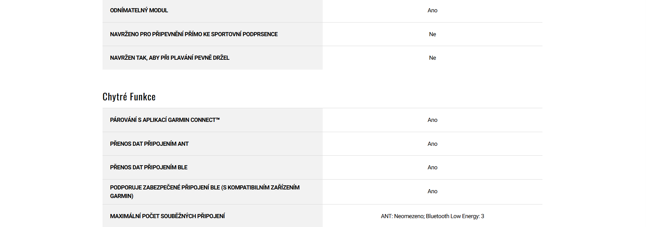Screen dimensions: 646x227
Task: Select the NAVRŽENO PRO PŘIPEVNĚNÍ KE SPORTOVNÍ PODPRSENCE label
Action: pyautogui.click(x=193, y=34)
